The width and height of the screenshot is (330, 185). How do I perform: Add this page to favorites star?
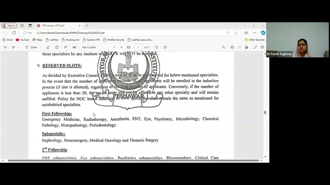pos(236,33)
